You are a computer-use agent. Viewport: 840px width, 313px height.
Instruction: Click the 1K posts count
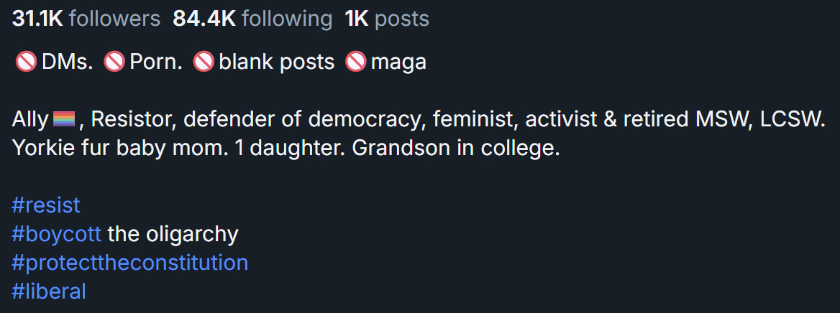pos(387,19)
